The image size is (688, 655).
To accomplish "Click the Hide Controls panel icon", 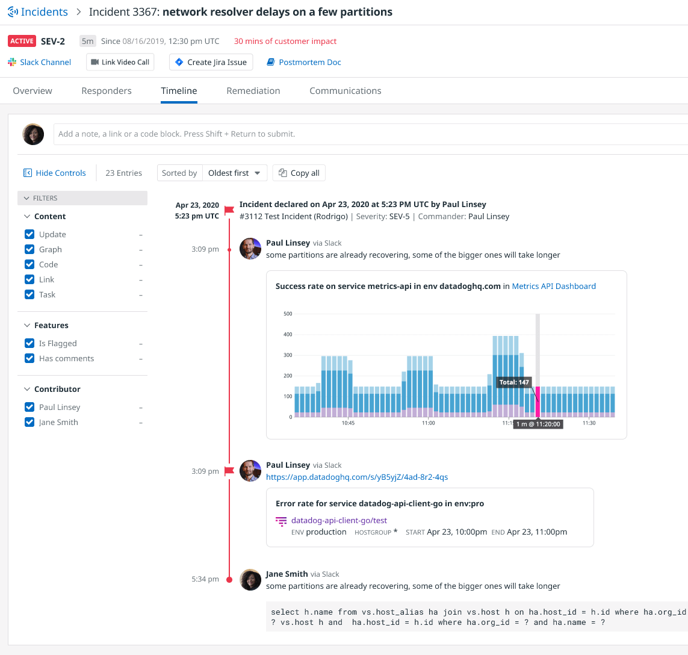I will point(27,172).
